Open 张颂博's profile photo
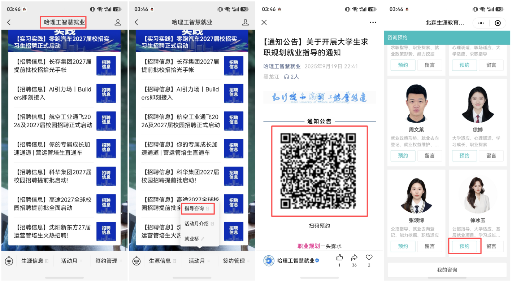Viewport: 512px width, 282px height. (416, 195)
